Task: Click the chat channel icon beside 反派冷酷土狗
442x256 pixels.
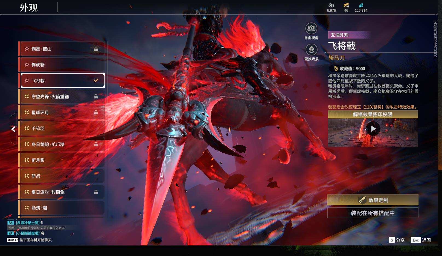Action: coord(11,223)
